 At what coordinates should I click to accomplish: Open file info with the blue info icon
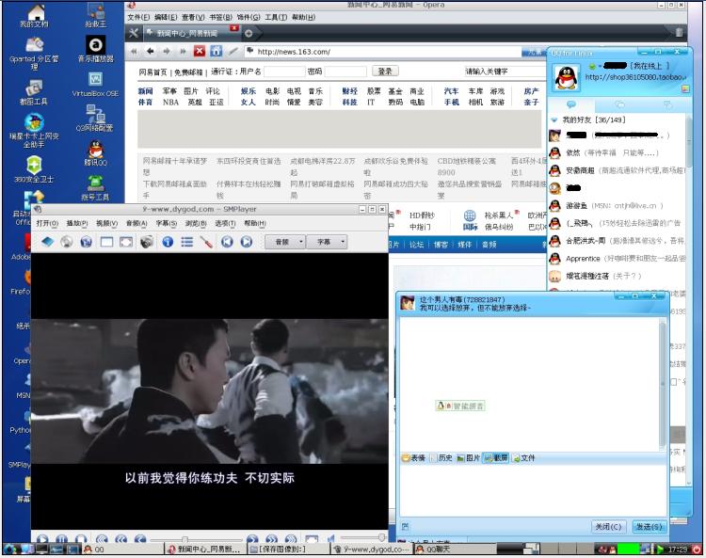pos(168,242)
